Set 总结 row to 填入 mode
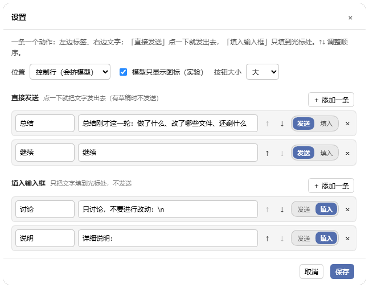The image size is (369, 288). [326, 124]
